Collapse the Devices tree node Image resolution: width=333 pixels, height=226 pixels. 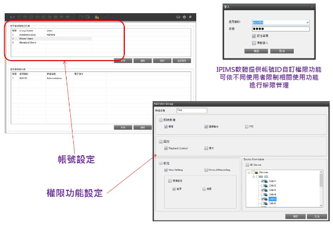[249, 172]
